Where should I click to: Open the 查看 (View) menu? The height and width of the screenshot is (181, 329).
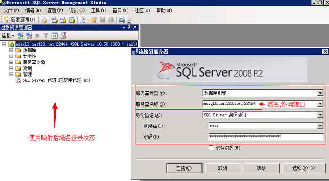(55, 10)
